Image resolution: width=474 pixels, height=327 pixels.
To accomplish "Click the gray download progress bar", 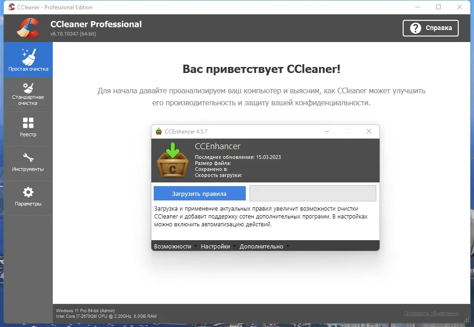I will pos(312,193).
